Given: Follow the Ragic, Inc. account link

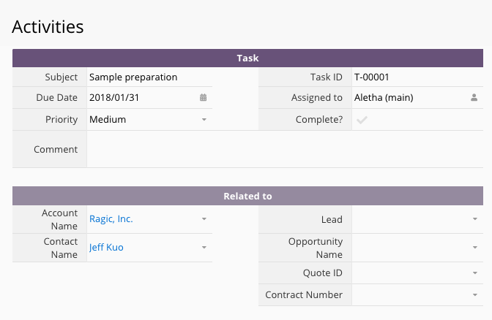Looking at the screenshot, I should coord(111,219).
